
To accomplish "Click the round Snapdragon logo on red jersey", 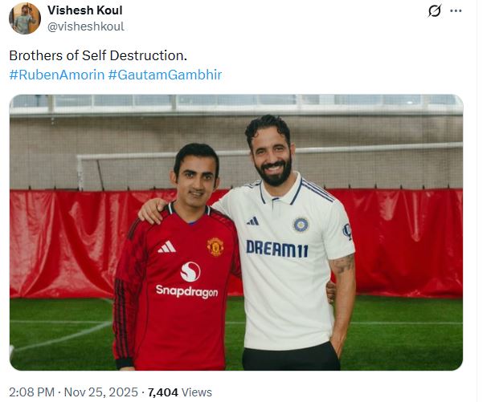I will pyautogui.click(x=190, y=271).
